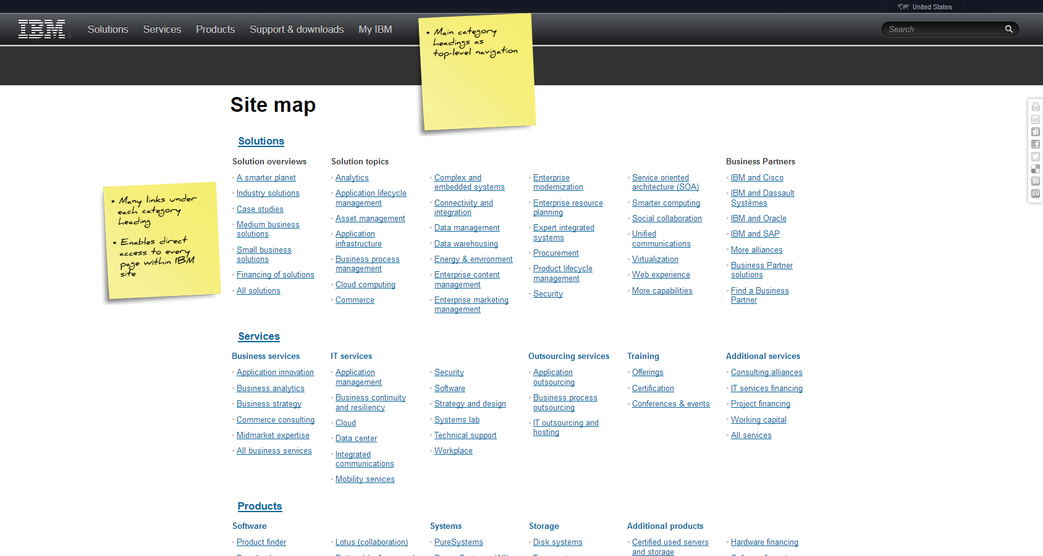
Task: Open the Cloud computing link
Action: 365,285
